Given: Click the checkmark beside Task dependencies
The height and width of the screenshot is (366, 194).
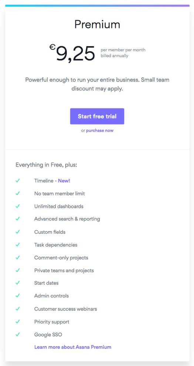Looking at the screenshot, I should tap(18, 244).
